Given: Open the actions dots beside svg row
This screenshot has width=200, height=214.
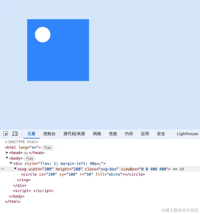Looking at the screenshot, I should (2, 169).
